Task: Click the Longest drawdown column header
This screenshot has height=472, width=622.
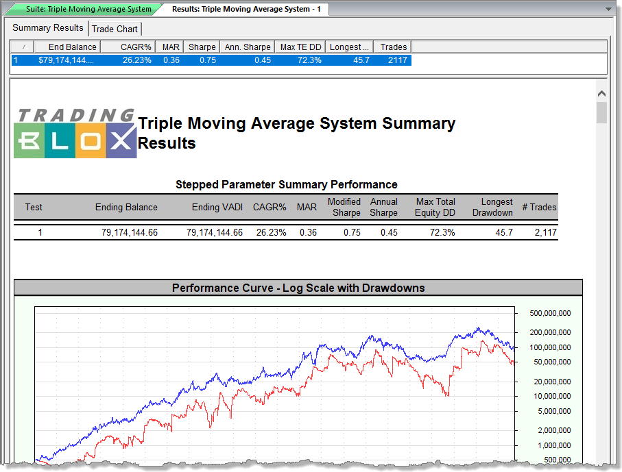Action: tap(349, 47)
